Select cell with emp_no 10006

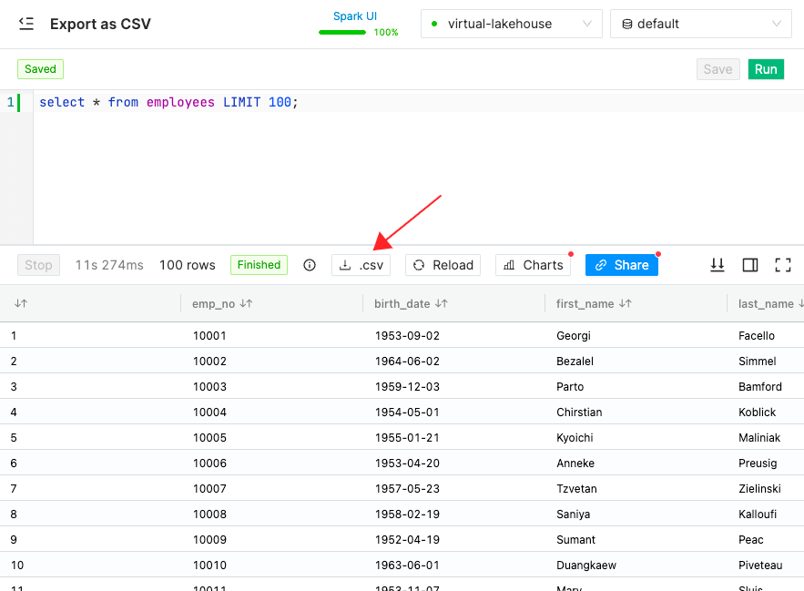coord(209,464)
